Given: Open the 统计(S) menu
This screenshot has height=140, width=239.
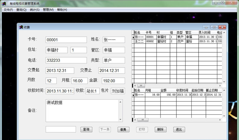Looking at the screenshot, I should (35, 10).
